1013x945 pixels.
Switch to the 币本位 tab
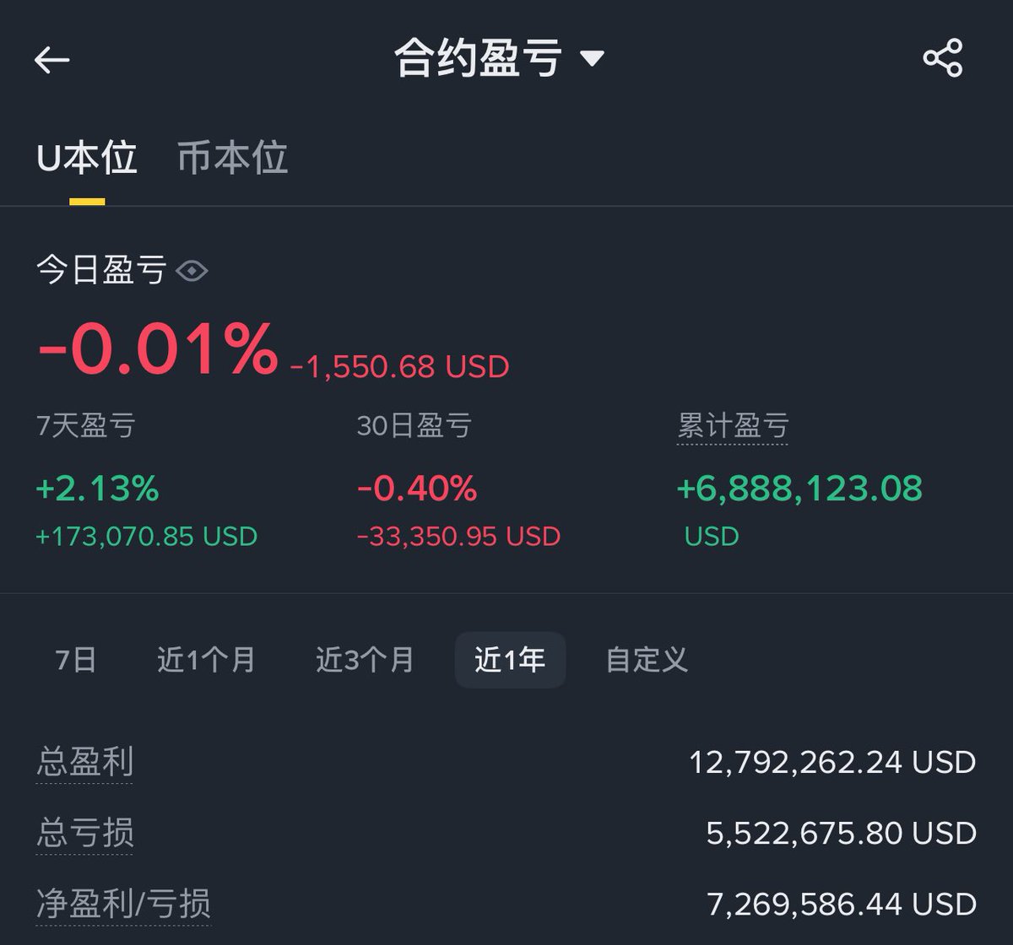232,159
